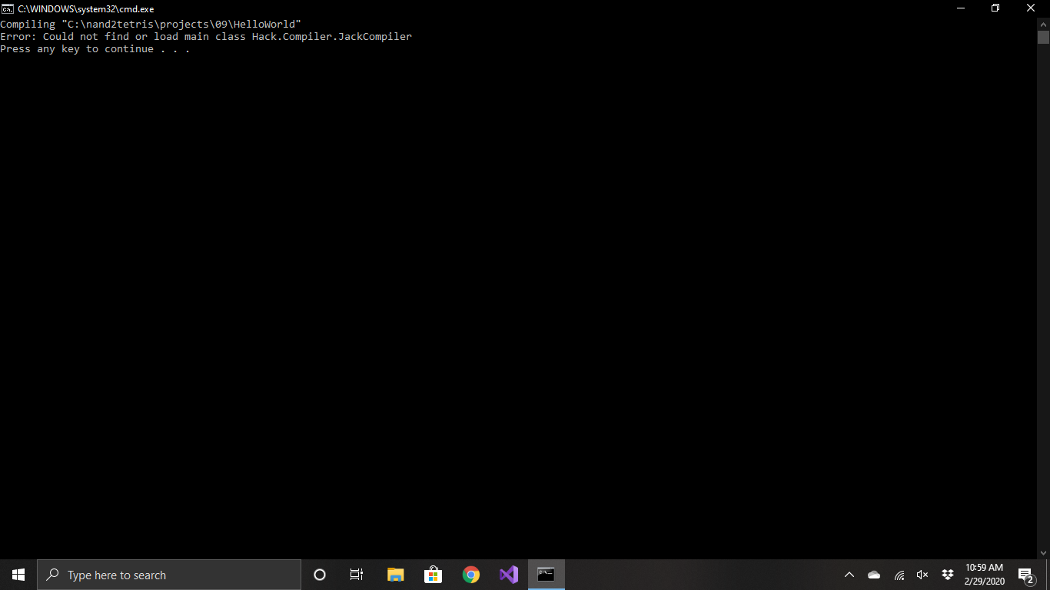Screen dimensions: 1050x590
Task: Open the Windows Start menu
Action: 18,575
